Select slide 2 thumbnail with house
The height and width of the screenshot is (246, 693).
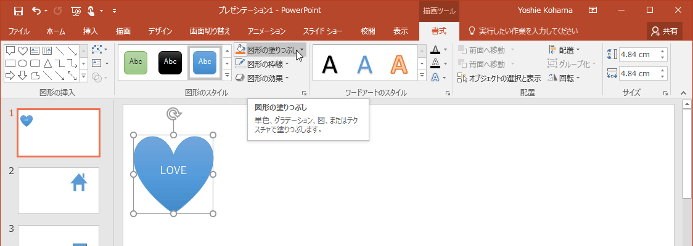[x=59, y=191]
